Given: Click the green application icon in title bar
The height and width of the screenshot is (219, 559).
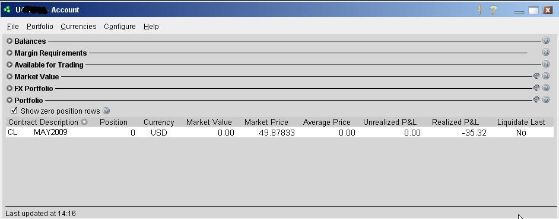Looking at the screenshot, I should pyautogui.click(x=7, y=9).
